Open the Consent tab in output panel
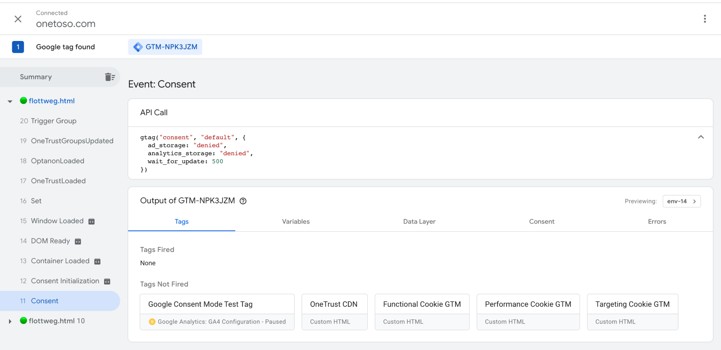The height and width of the screenshot is (350, 721). 542,221
